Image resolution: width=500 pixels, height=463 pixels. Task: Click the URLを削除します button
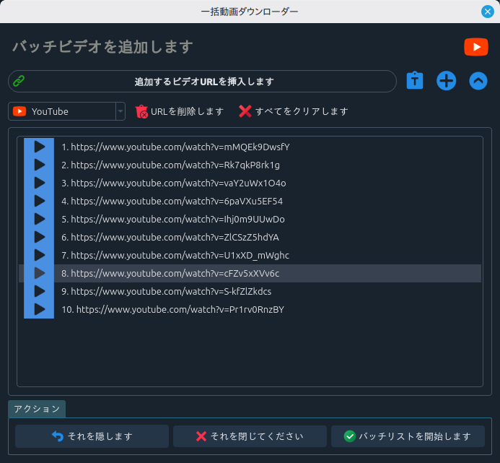click(180, 111)
